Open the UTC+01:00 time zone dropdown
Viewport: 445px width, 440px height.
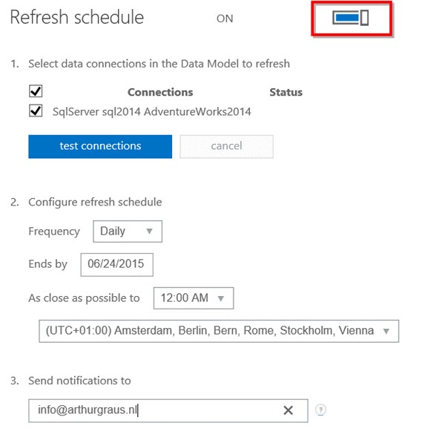point(218,331)
